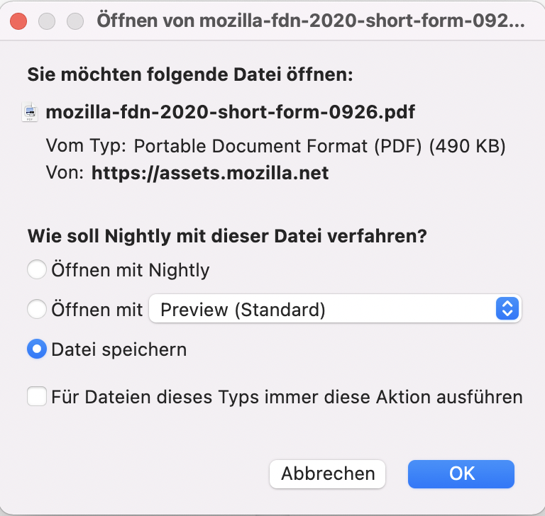Click the "Portable Document Format (PDF) (490 KB)" text
This screenshot has height=516, width=545.
[x=319, y=146]
